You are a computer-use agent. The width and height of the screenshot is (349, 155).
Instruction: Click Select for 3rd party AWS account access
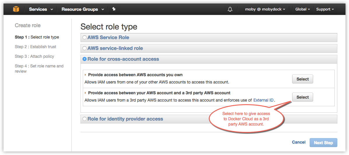pyautogui.click(x=302, y=97)
